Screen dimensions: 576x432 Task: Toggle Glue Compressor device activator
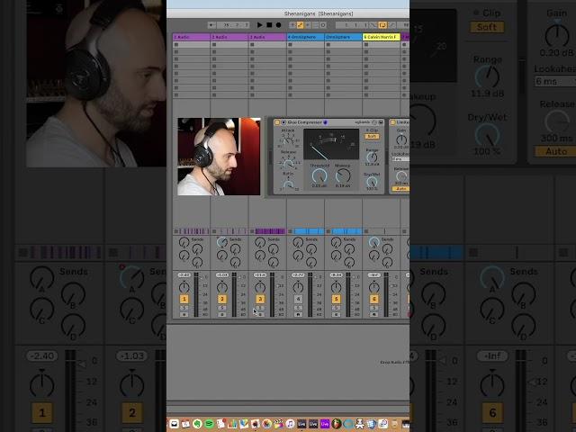tap(277, 122)
